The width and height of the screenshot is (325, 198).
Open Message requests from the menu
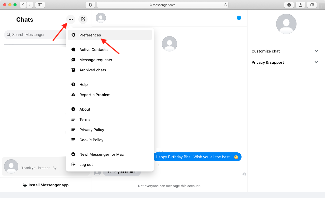pyautogui.click(x=110, y=60)
